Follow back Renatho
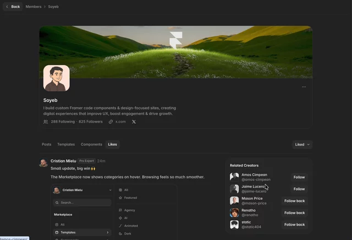Screen dimensions: 352x240 [295, 213]
